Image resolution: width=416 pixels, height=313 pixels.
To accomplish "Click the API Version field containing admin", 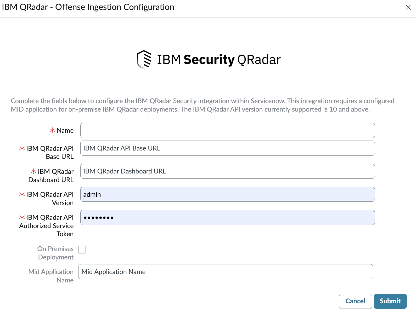I will click(x=227, y=194).
